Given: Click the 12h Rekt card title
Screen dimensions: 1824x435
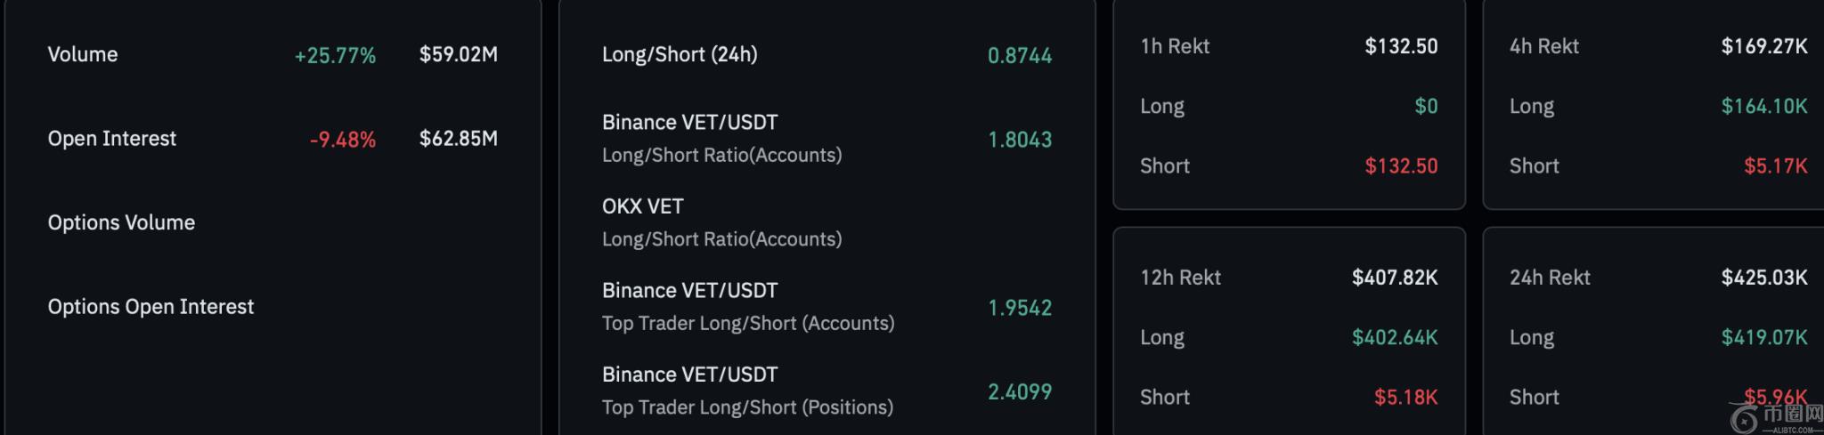Looking at the screenshot, I should point(1180,278).
